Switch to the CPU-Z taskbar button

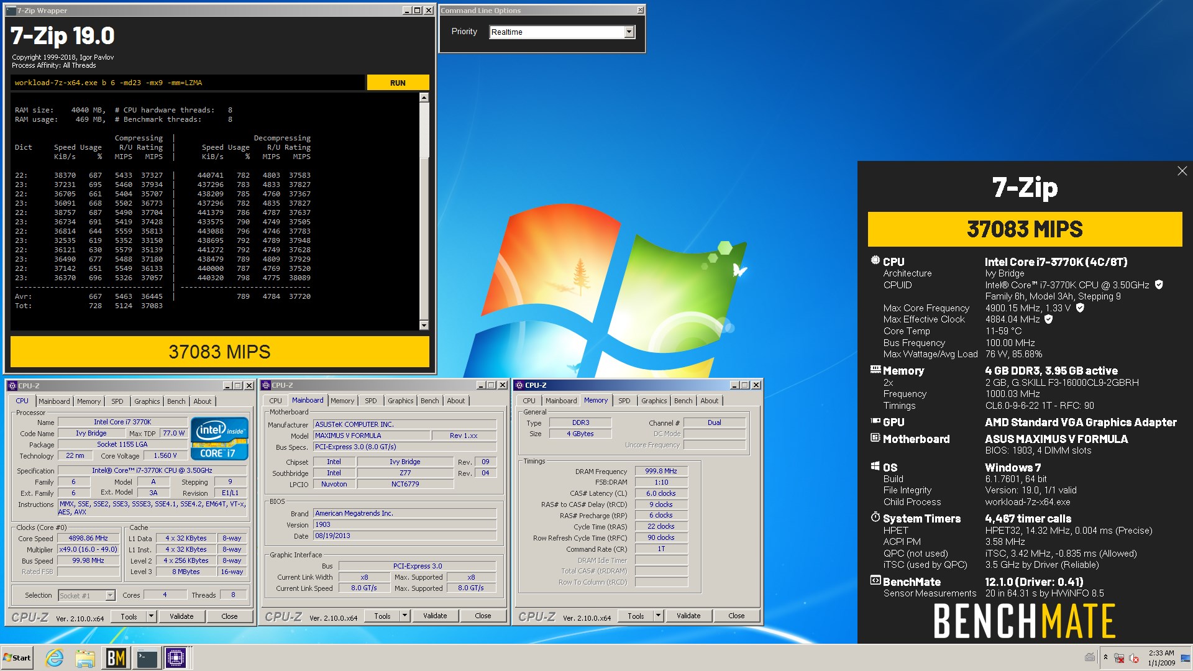click(x=176, y=658)
